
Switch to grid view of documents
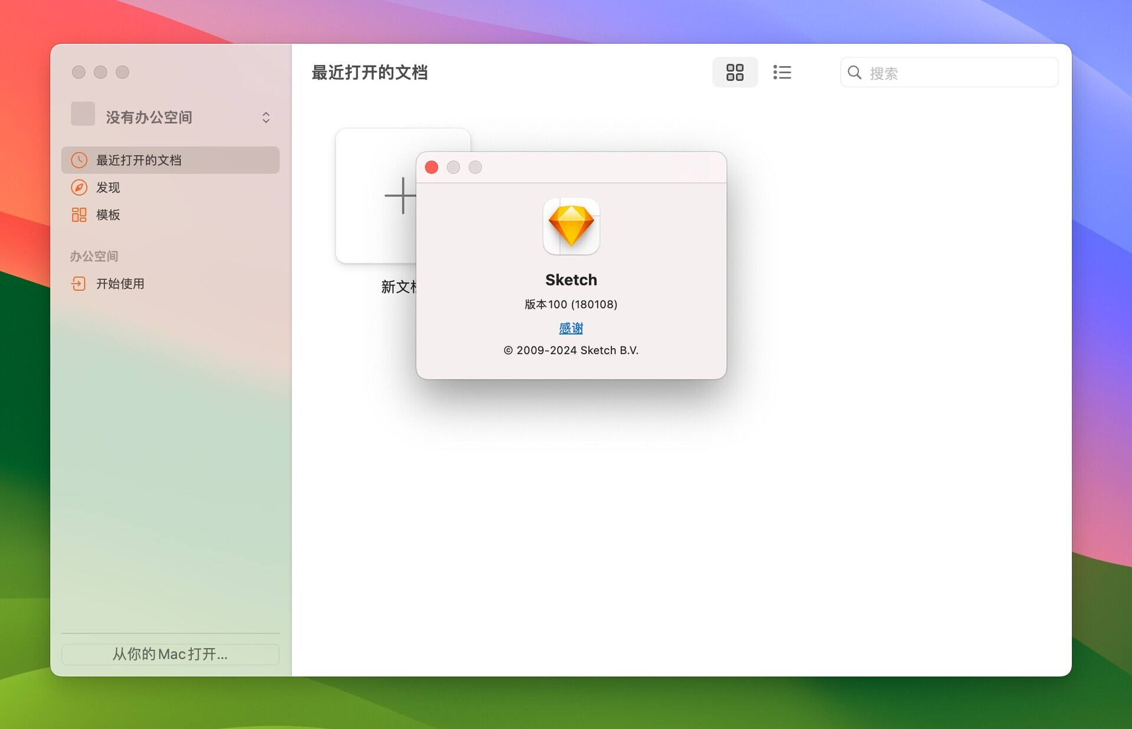(735, 73)
